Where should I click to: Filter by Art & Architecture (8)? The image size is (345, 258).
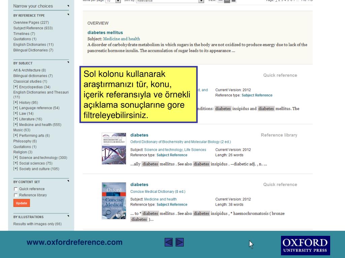[30, 70]
